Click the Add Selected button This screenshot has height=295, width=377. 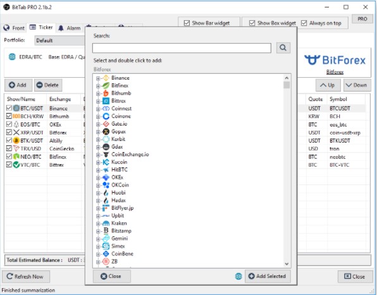click(x=268, y=276)
